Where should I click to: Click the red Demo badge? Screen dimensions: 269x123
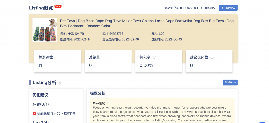[58, 6]
